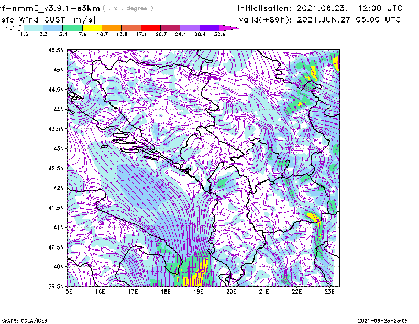Click the 16E longitude label

click(x=100, y=291)
